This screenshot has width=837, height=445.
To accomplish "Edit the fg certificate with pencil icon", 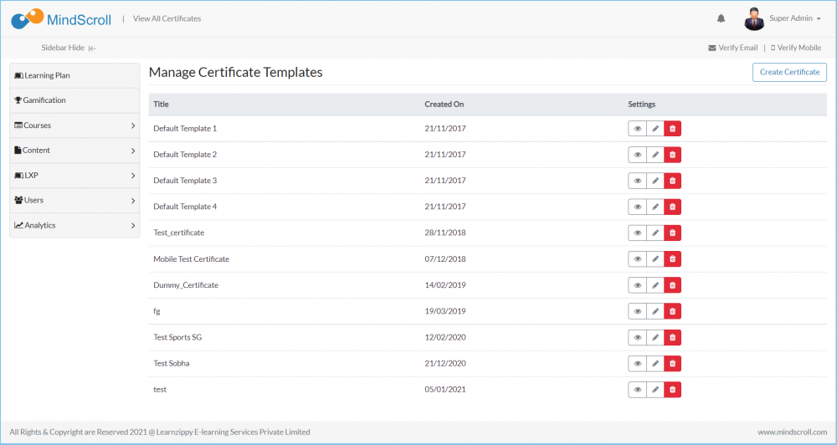I will [655, 312].
